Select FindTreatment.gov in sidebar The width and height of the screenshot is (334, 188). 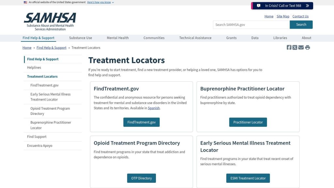(x=53, y=85)
